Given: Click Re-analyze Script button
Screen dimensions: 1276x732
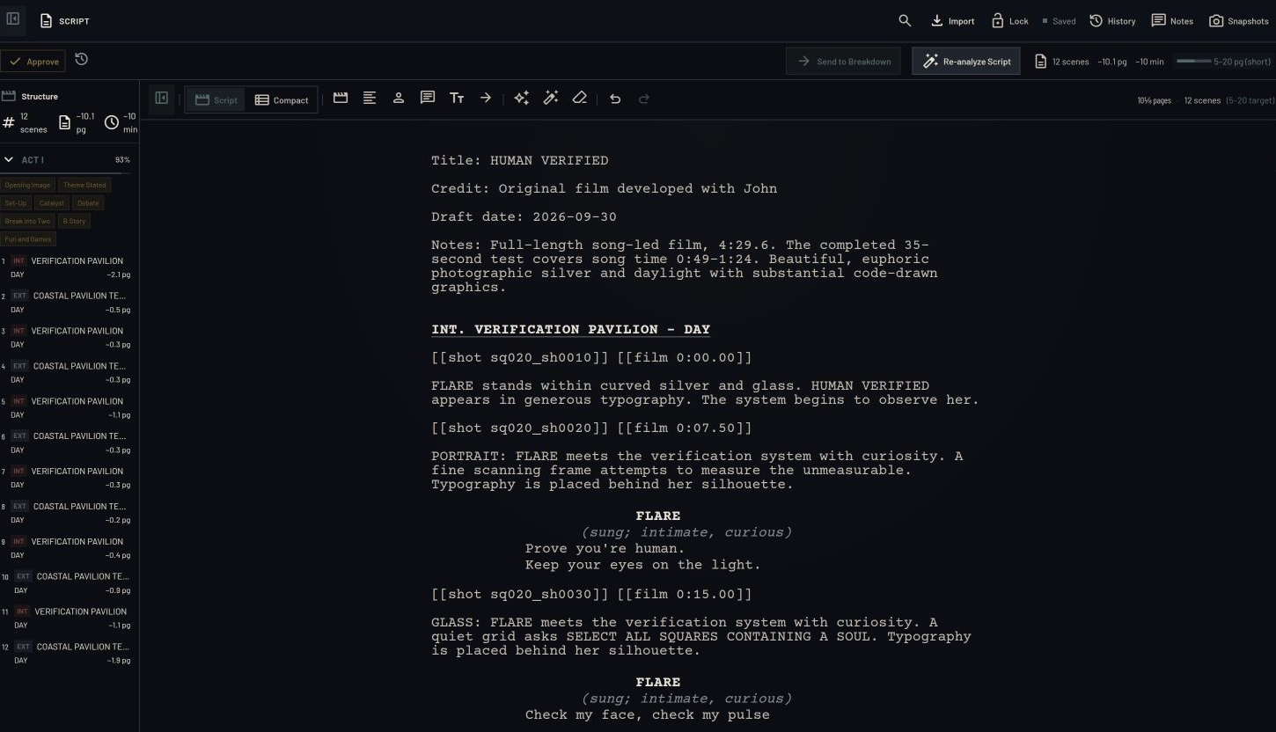Looking at the screenshot, I should 966,61.
